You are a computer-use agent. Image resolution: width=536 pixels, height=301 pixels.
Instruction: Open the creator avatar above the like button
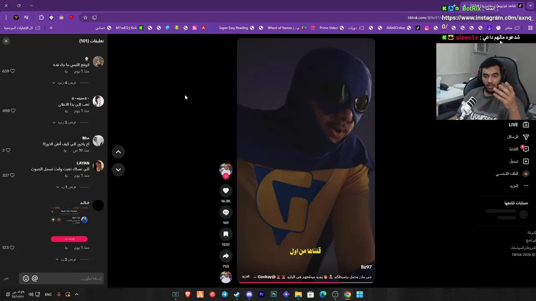click(x=226, y=169)
